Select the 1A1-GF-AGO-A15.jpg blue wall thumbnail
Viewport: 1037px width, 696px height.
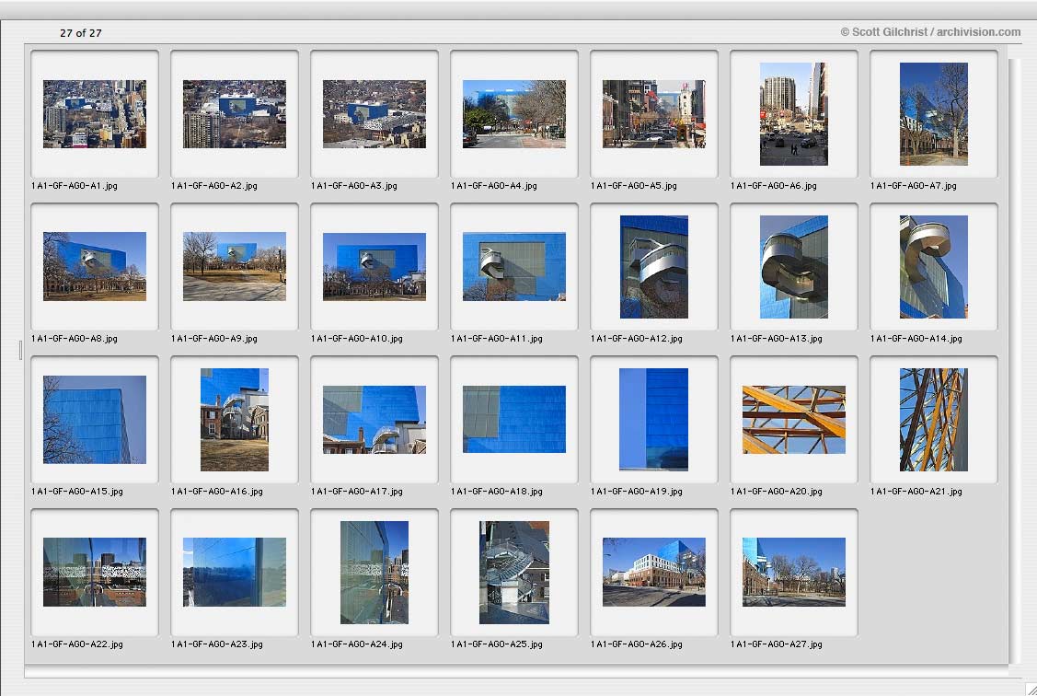click(x=95, y=420)
